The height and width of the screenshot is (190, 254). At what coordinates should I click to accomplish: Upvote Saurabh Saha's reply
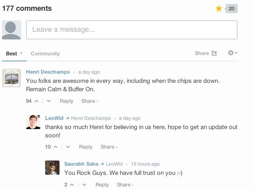coord(72,185)
